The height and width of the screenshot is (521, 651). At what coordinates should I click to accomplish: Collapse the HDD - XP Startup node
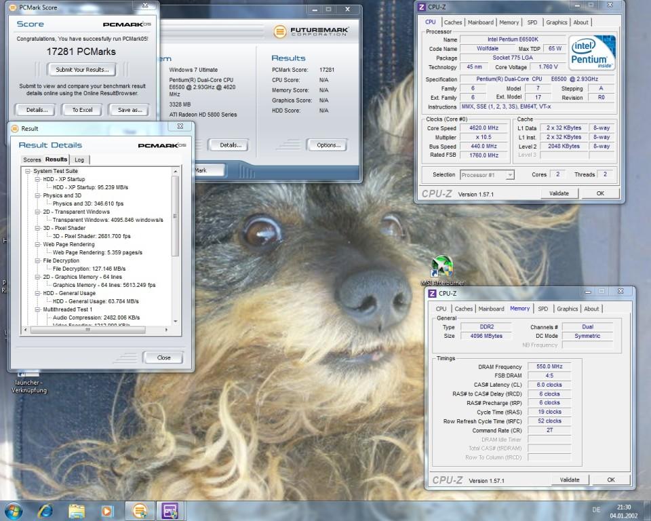[x=37, y=179]
